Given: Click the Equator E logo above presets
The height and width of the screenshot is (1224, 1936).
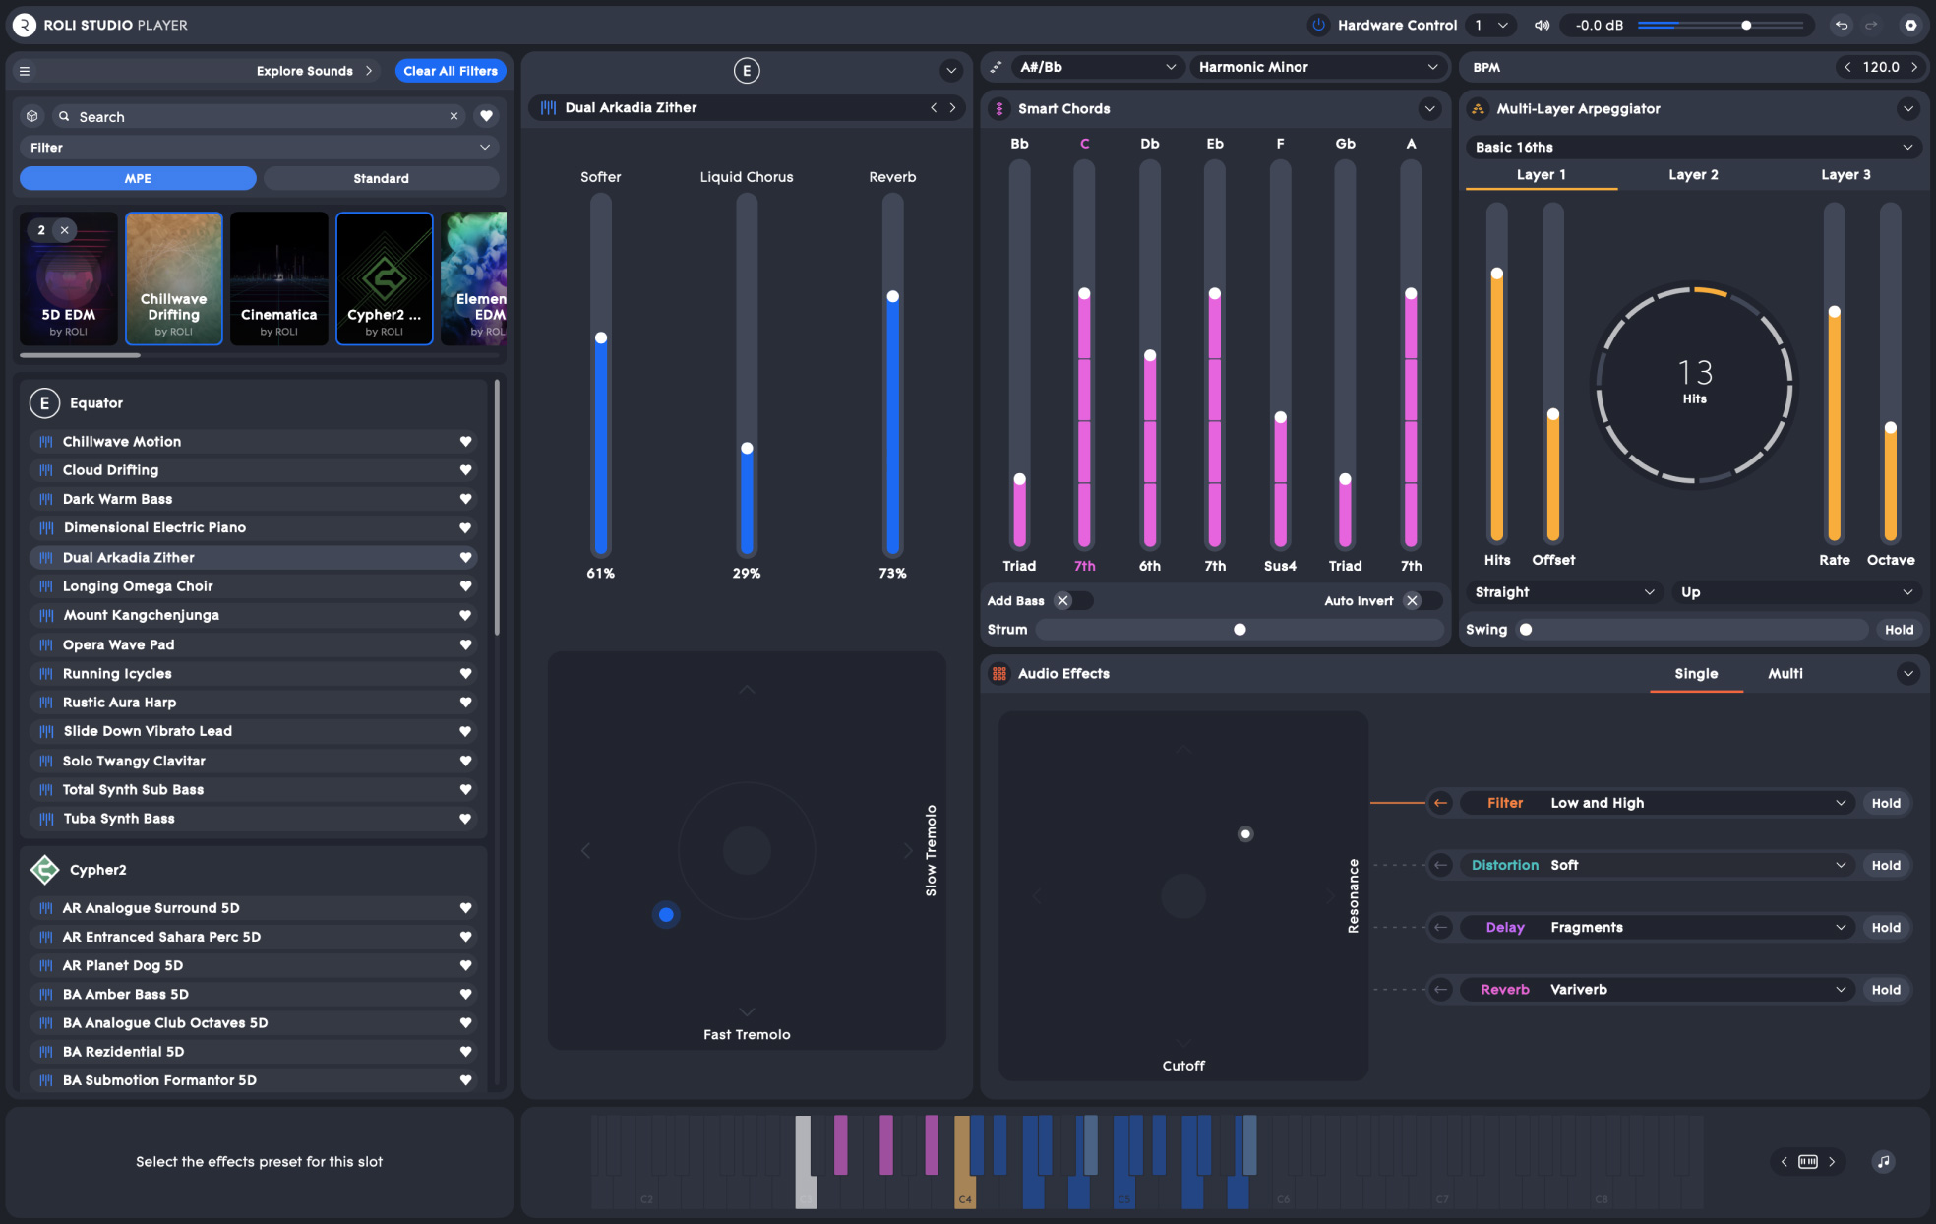Looking at the screenshot, I should point(747,71).
